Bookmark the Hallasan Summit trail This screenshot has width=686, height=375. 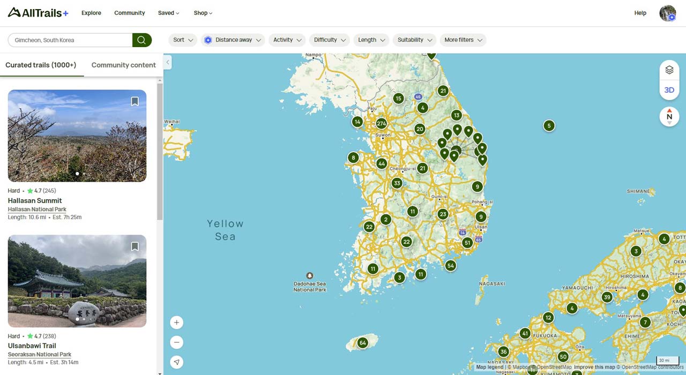(x=135, y=101)
